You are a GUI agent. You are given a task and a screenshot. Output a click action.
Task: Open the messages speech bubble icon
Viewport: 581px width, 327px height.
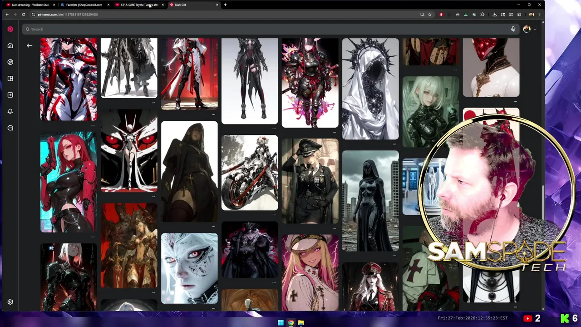tap(10, 128)
